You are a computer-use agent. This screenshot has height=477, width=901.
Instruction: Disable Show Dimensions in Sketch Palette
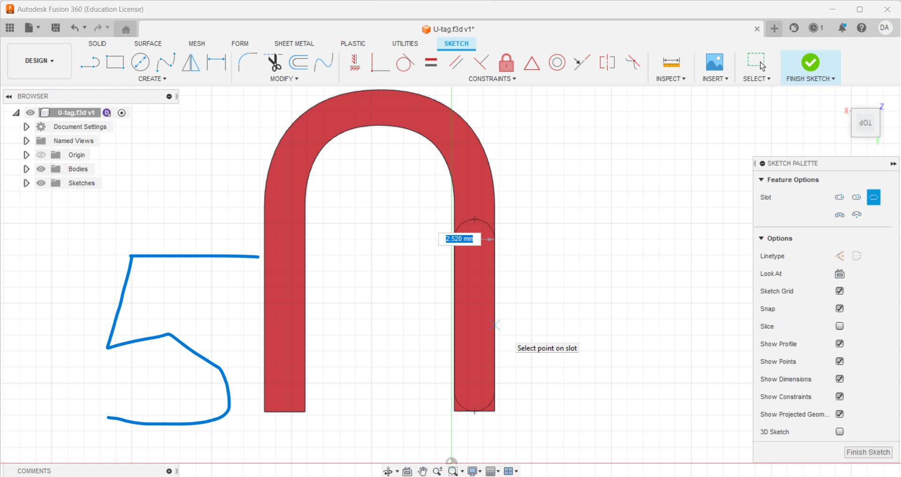(840, 379)
